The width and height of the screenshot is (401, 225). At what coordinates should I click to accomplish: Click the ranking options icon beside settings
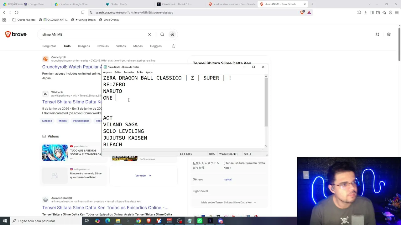pos(377,34)
